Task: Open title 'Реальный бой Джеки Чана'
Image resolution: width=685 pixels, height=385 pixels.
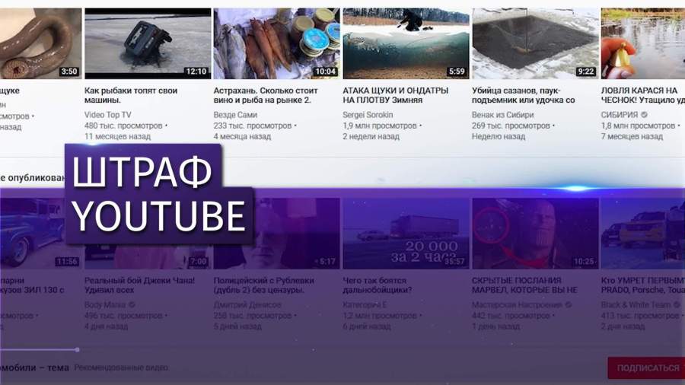Action: (x=139, y=285)
